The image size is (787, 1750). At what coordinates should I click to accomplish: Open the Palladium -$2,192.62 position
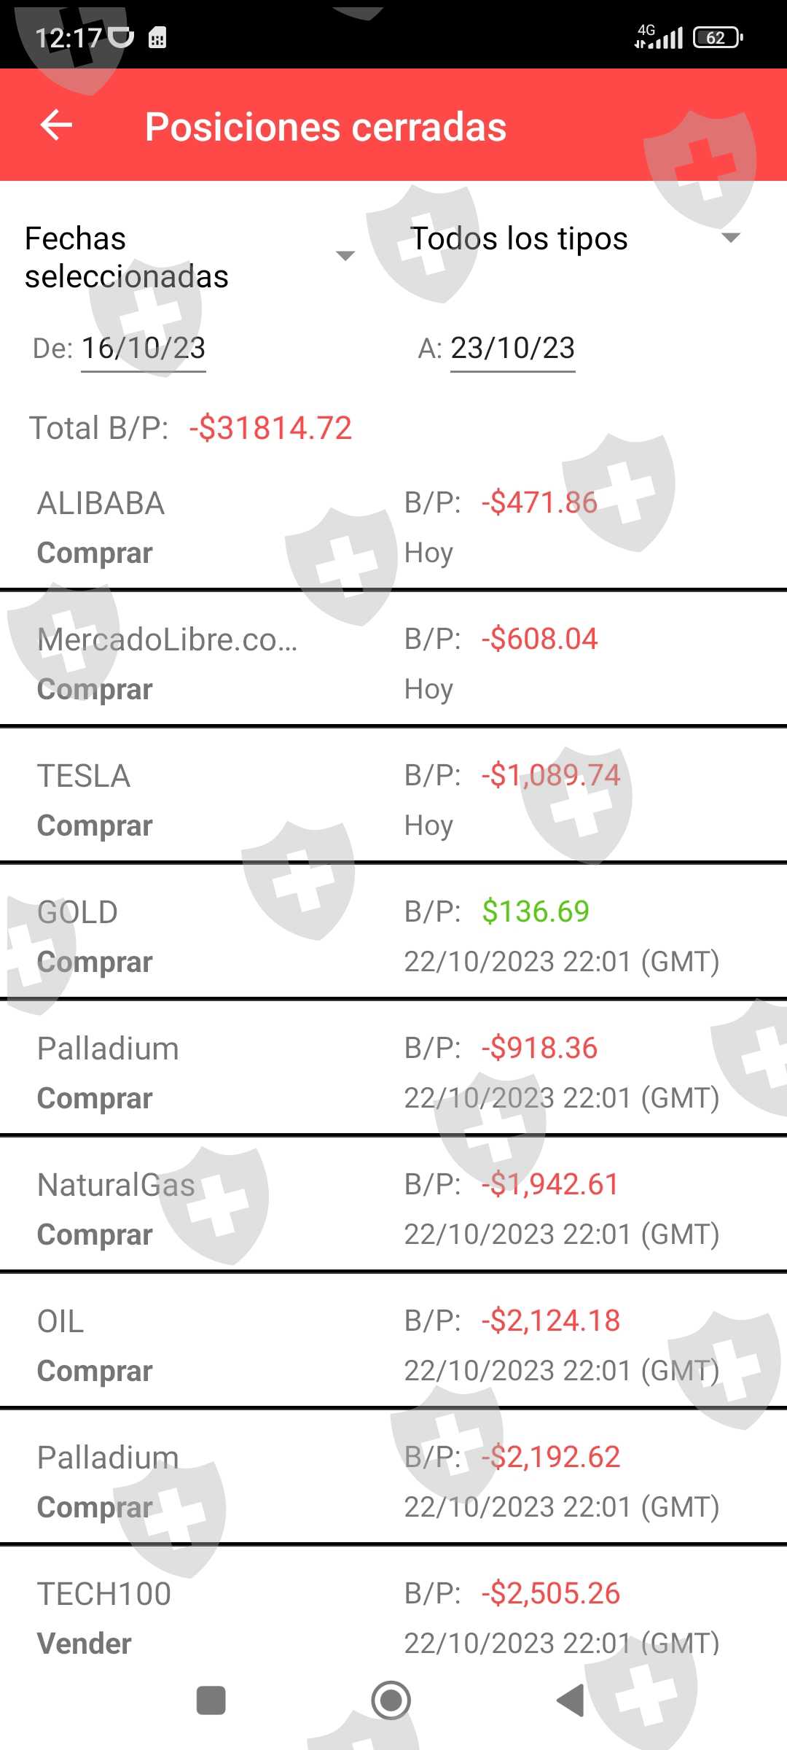click(393, 1482)
